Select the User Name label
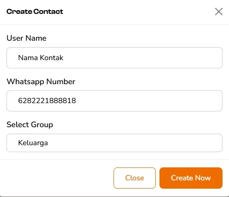Viewport: 229px width, 197px height. (26, 38)
